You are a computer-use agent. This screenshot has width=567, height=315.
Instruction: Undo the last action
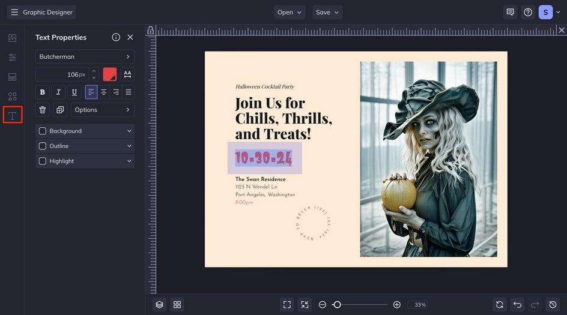tap(518, 305)
